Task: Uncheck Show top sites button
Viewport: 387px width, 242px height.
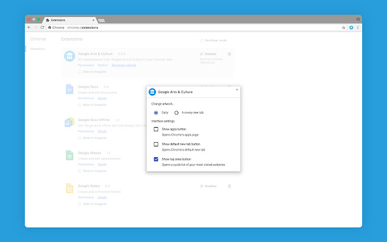Action: [156, 159]
